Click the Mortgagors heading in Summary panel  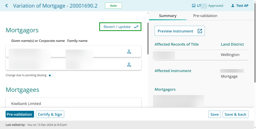point(165,89)
